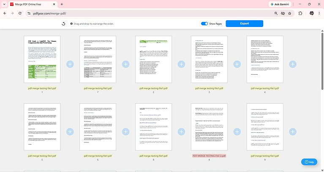The image size is (324, 172).
Task: Open the browser extensions puzzle icon
Action: 300,13
